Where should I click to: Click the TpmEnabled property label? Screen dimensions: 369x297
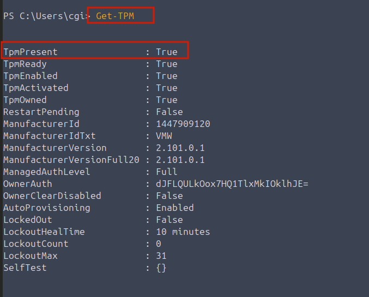tap(31, 76)
